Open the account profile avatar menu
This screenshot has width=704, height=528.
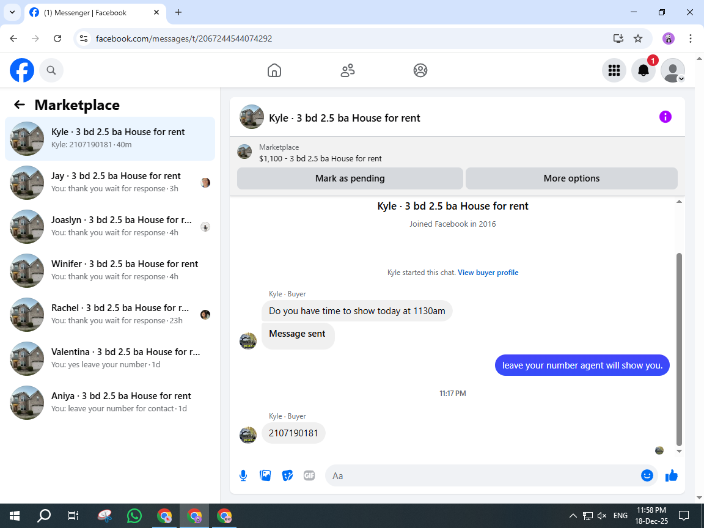coord(673,70)
